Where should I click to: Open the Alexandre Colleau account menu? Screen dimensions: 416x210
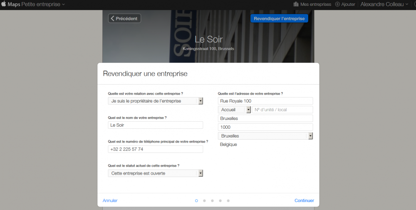[x=384, y=4]
